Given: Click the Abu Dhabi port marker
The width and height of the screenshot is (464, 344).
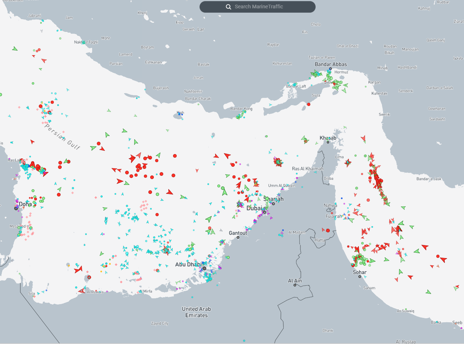Looking at the screenshot, I should [x=204, y=269].
